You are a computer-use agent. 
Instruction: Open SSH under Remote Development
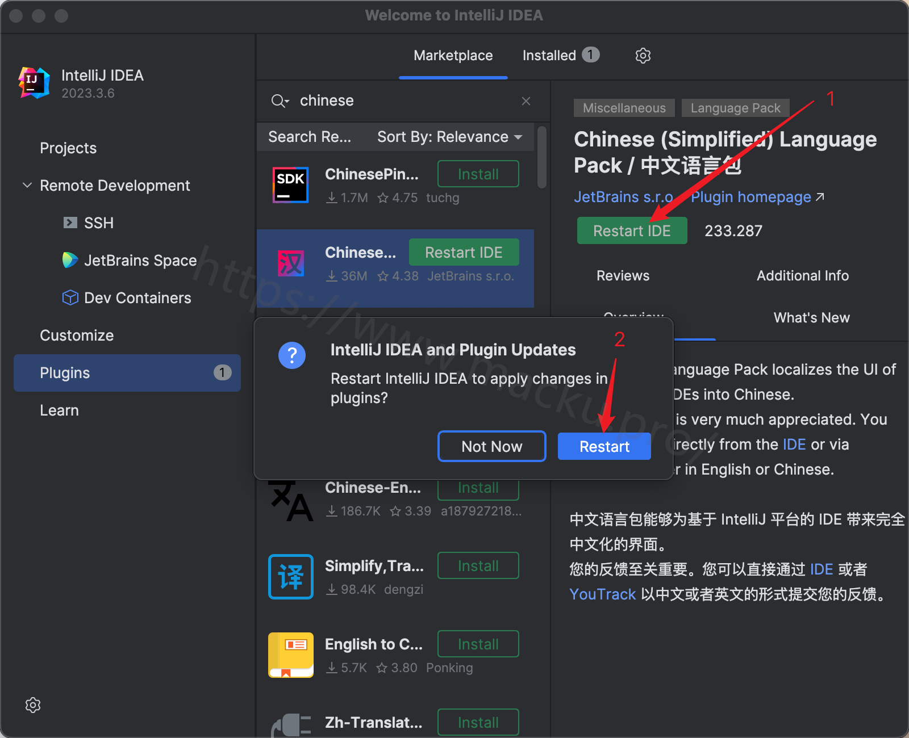[x=99, y=223]
